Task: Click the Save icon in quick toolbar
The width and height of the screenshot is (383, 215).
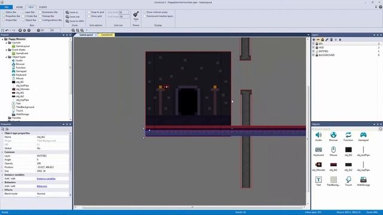Action: click(2, 30)
